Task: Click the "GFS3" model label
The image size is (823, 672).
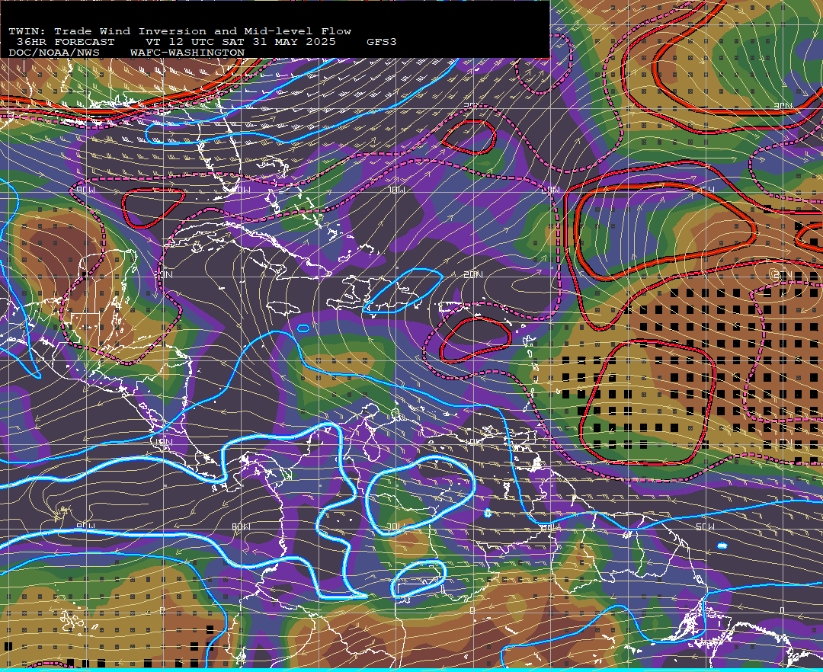Action: 382,42
